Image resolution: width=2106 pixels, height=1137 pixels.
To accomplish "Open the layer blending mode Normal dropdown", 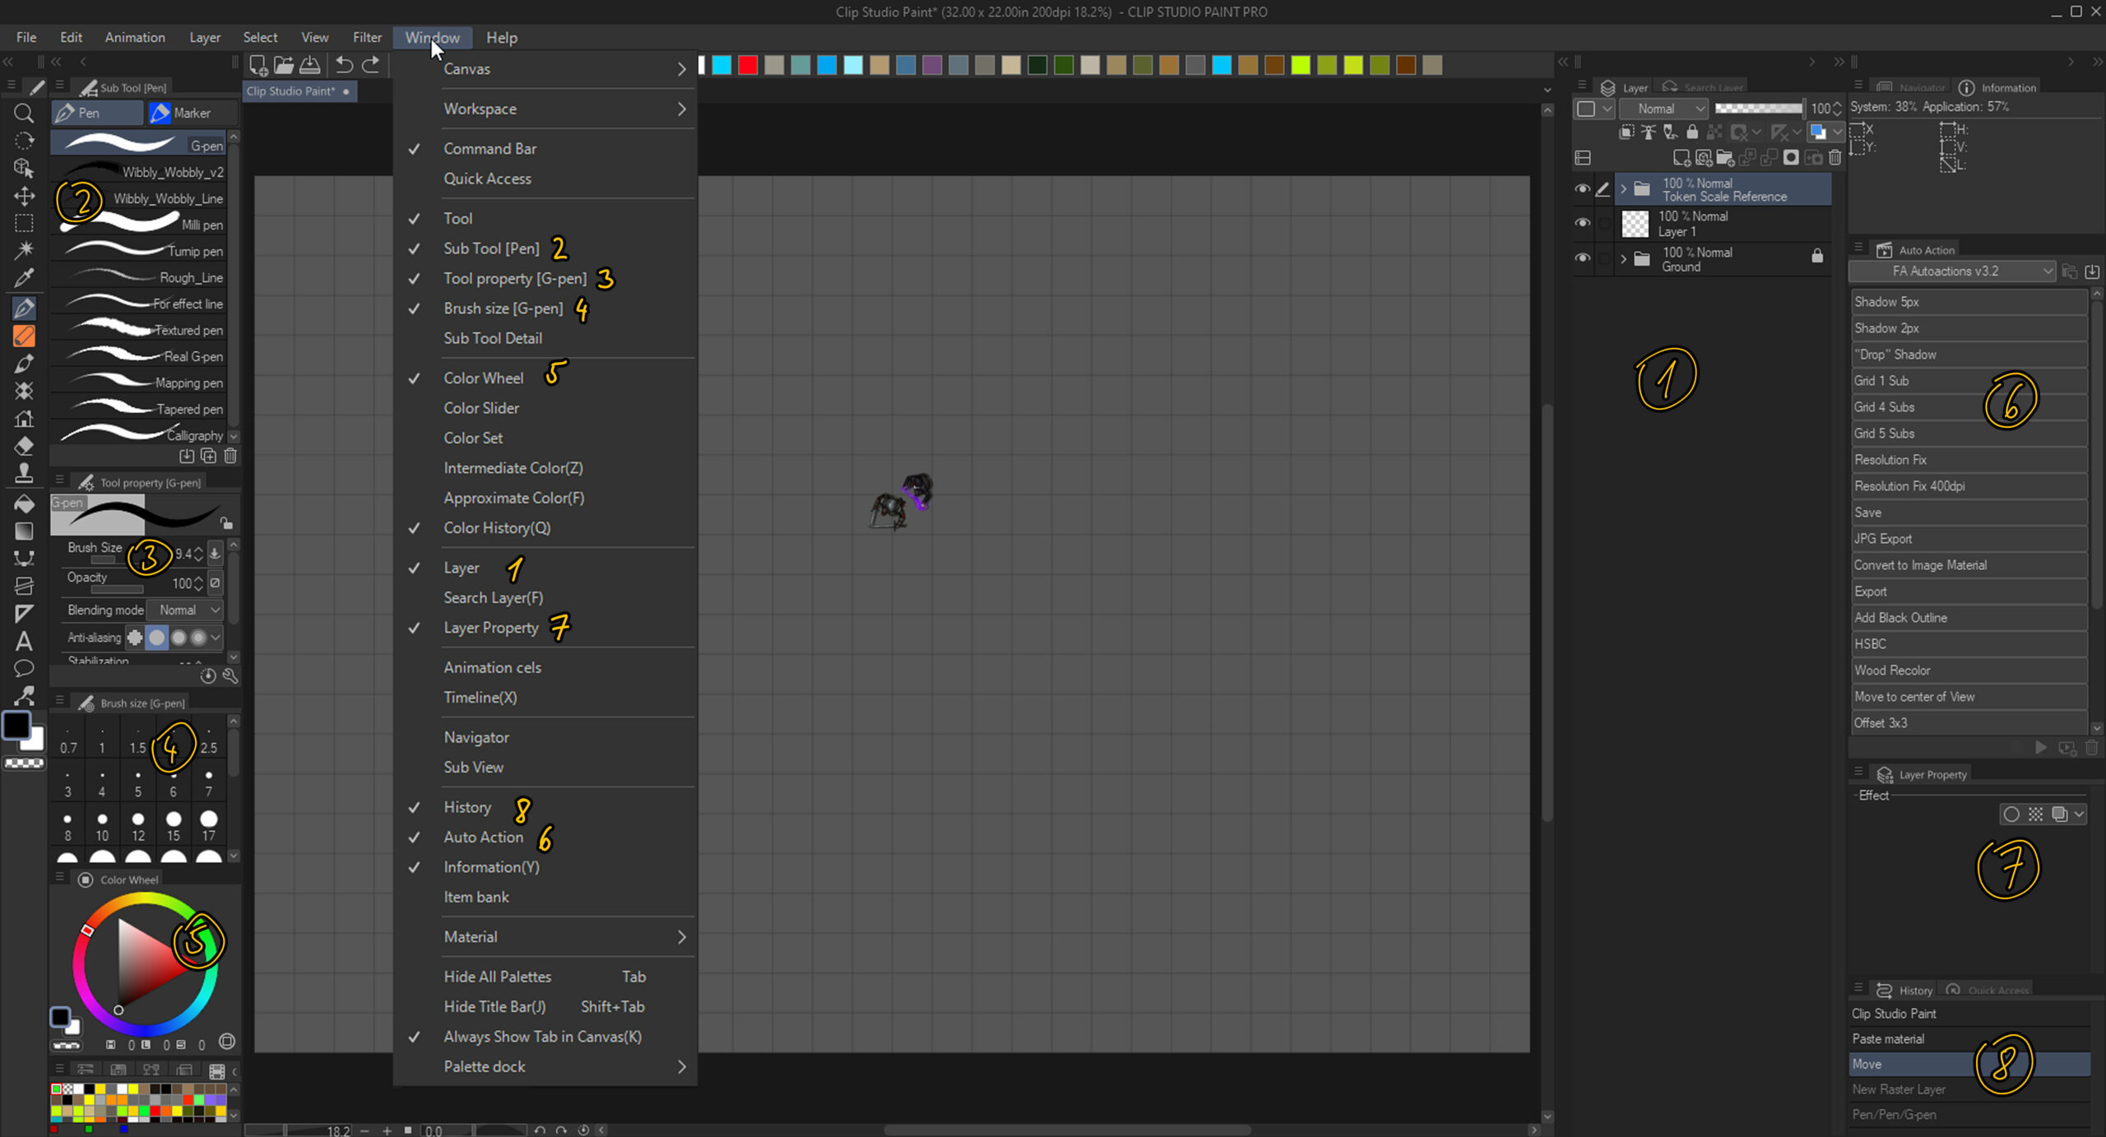I will tap(1665, 109).
